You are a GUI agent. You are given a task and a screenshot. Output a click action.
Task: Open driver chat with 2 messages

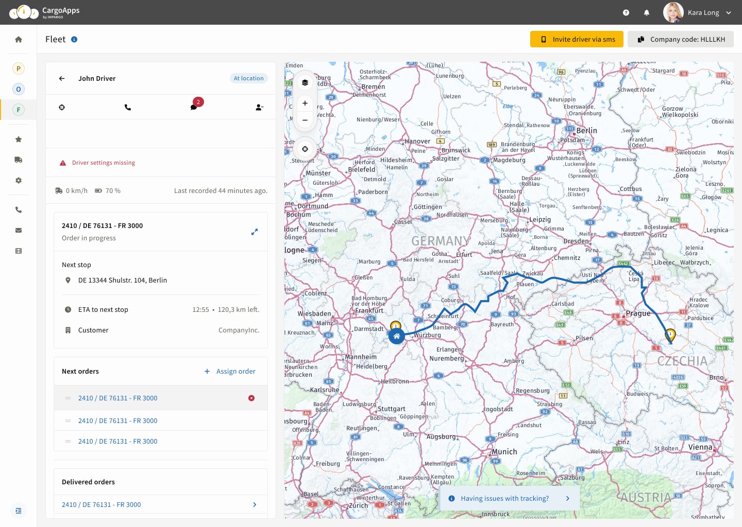194,107
